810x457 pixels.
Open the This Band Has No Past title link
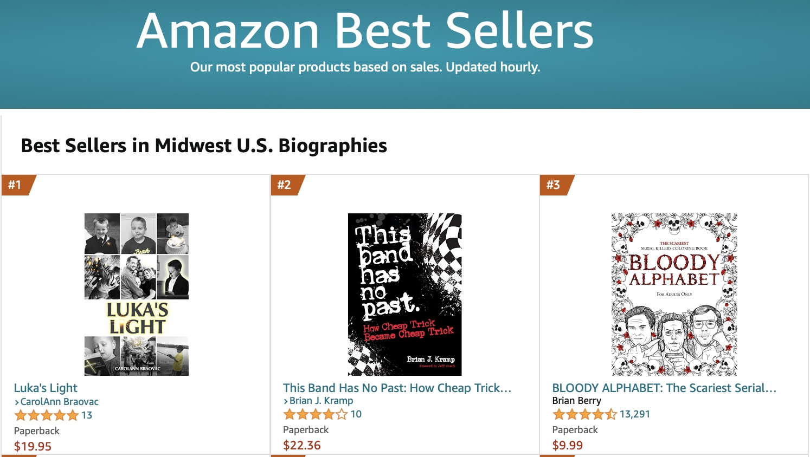pos(397,388)
